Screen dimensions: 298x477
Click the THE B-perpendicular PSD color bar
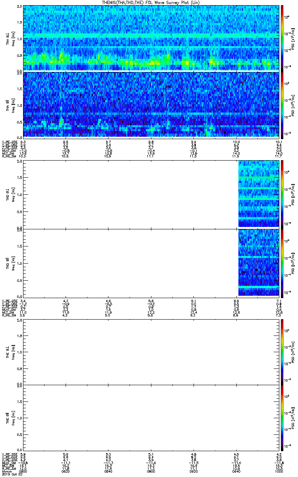[x=283, y=352]
